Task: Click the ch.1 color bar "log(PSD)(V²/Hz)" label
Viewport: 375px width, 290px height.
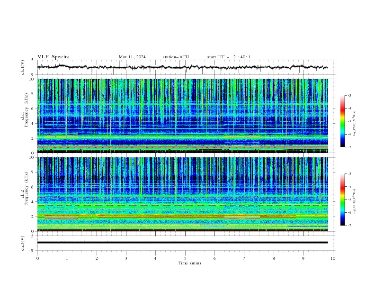Action: (355, 124)
